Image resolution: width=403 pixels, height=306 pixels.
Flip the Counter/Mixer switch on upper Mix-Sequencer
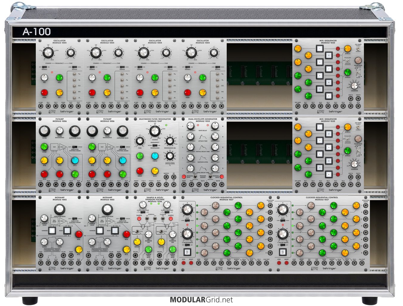(358, 72)
